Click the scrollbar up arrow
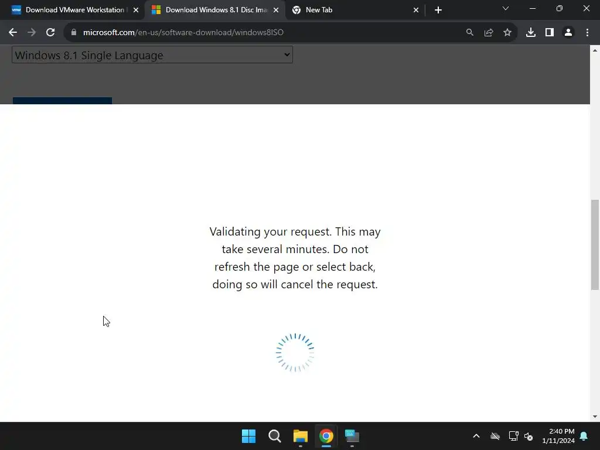 (x=595, y=50)
